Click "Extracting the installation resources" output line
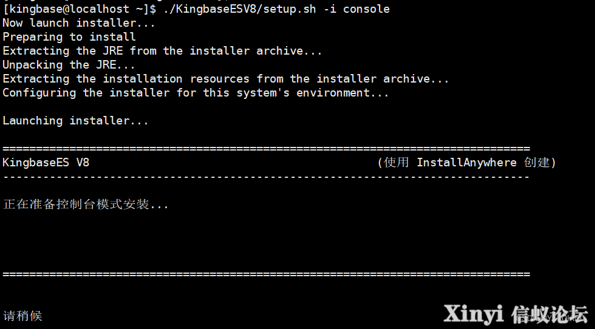 click(x=226, y=79)
